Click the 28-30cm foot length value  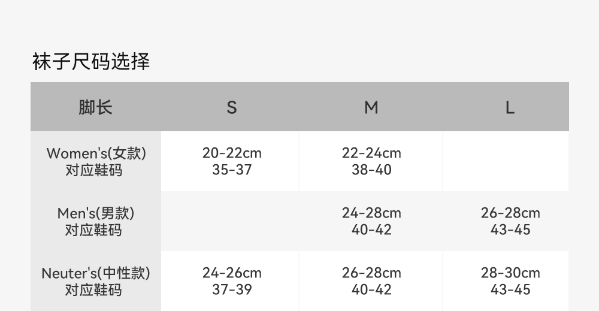(x=510, y=273)
